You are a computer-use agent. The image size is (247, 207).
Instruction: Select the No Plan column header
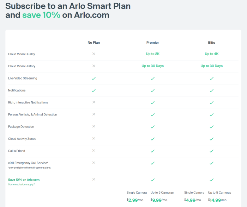(x=94, y=43)
